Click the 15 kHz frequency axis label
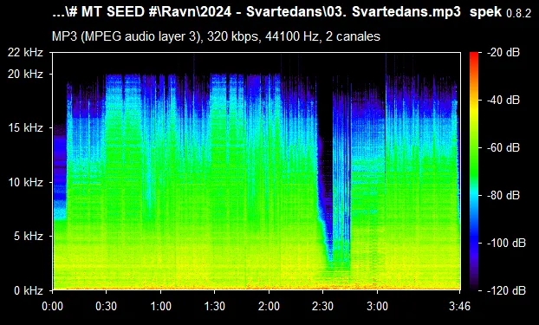Viewport: 539px width, 325px height. (25, 128)
